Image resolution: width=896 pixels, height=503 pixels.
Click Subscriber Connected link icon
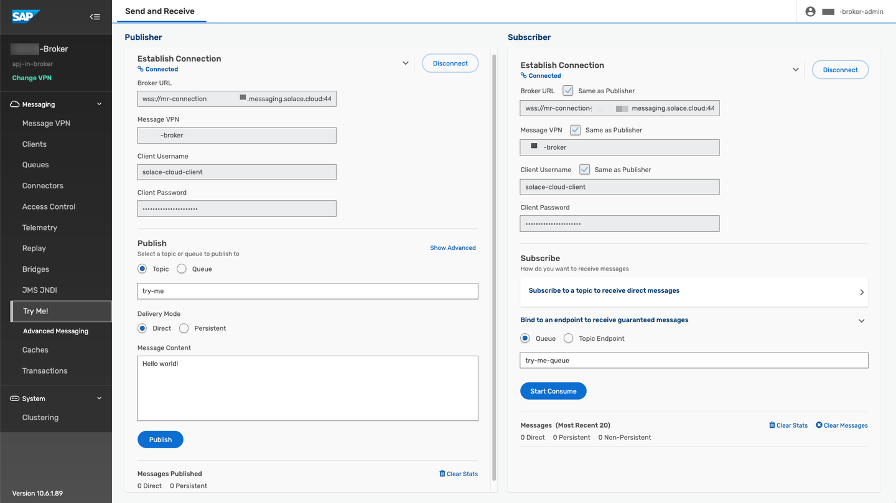point(524,76)
